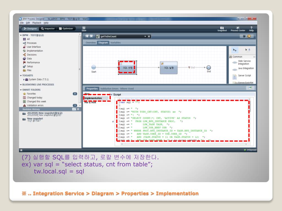
Task: Switch to Inspector view
Action: coord(48,29)
